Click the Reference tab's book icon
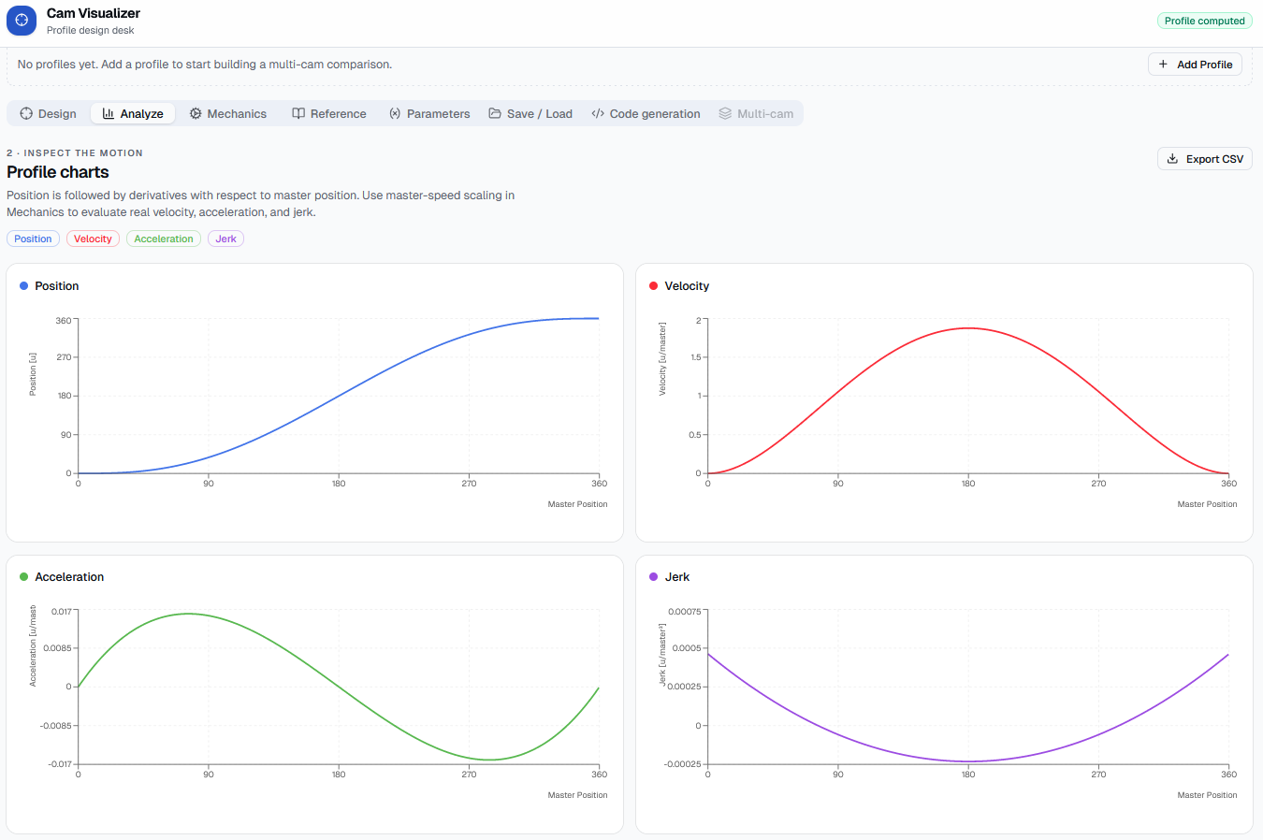 298,113
